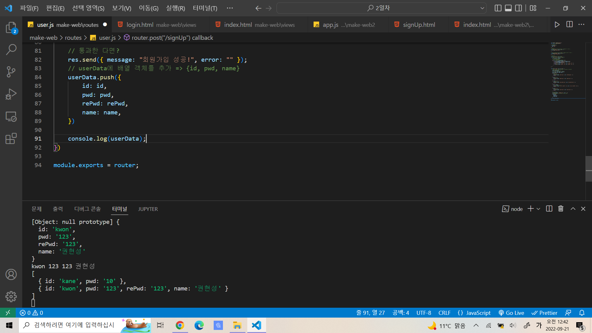Viewport: 592px width, 333px height.
Task: Maximize terminal panel with chevron up
Action: pyautogui.click(x=573, y=209)
